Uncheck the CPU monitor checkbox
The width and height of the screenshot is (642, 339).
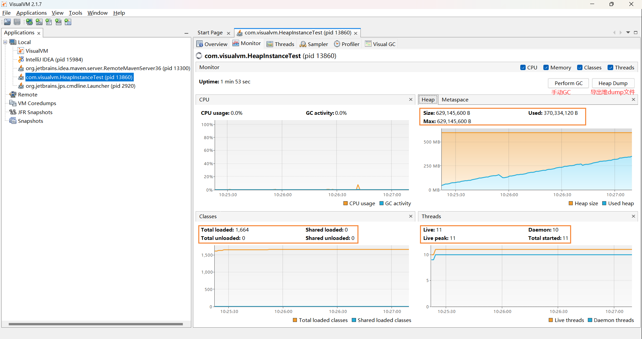coord(523,67)
